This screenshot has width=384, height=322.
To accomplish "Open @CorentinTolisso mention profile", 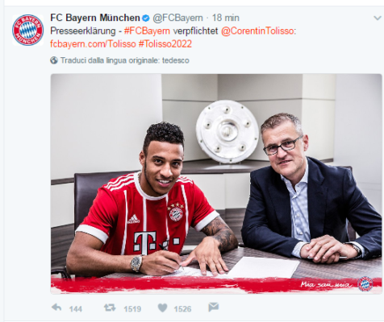I will click(x=257, y=31).
